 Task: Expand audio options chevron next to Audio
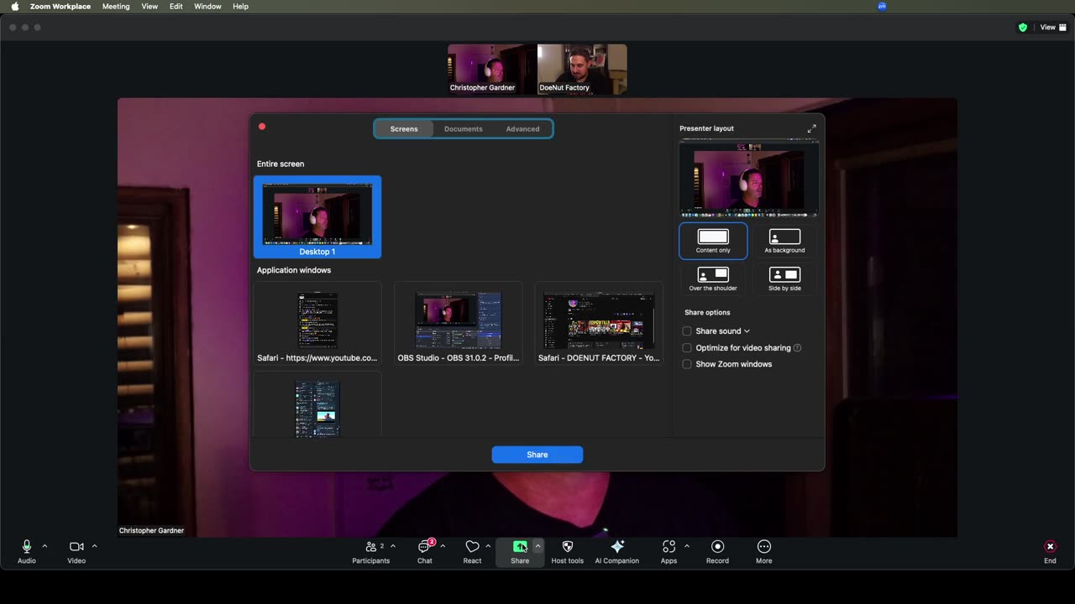tap(45, 546)
